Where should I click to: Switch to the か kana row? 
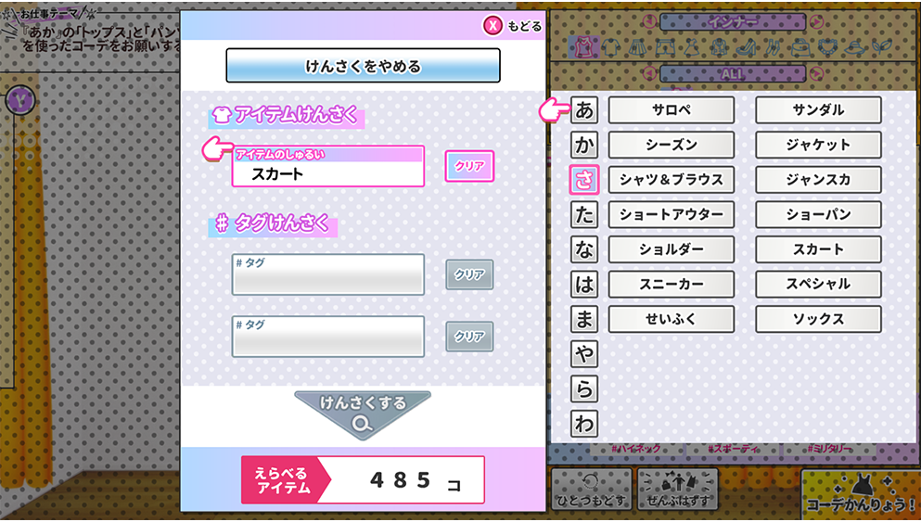(x=583, y=145)
